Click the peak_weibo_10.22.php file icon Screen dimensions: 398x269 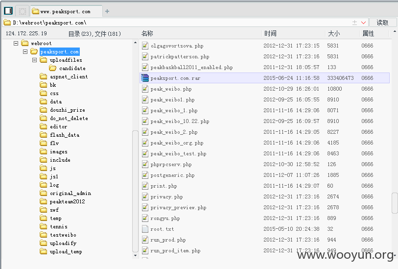(145, 121)
